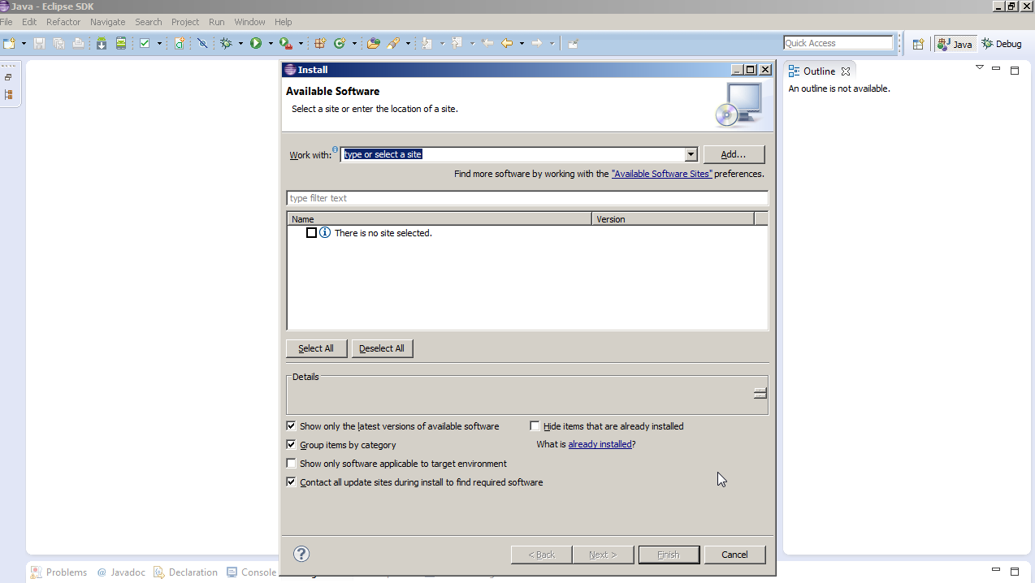1035x583 pixels.
Task: Click the Add... button
Action: pos(734,154)
